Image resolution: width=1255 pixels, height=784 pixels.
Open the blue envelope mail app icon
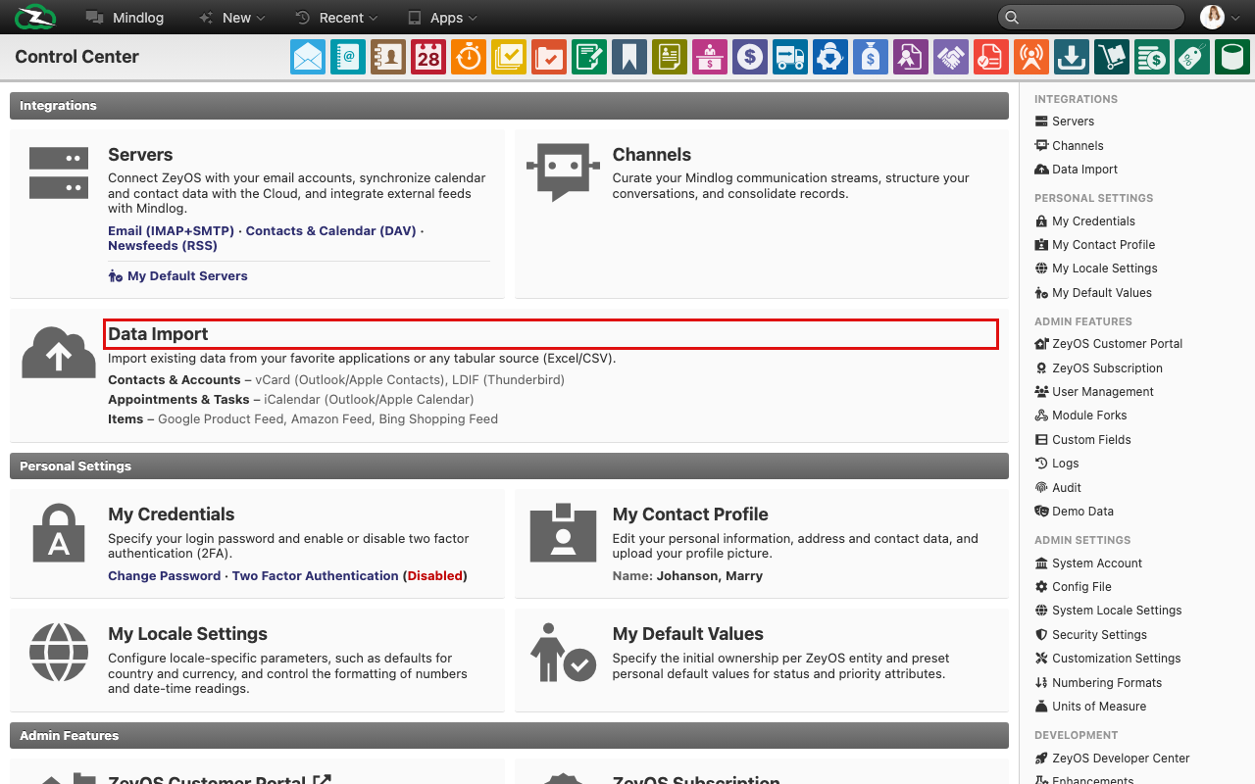tap(308, 57)
